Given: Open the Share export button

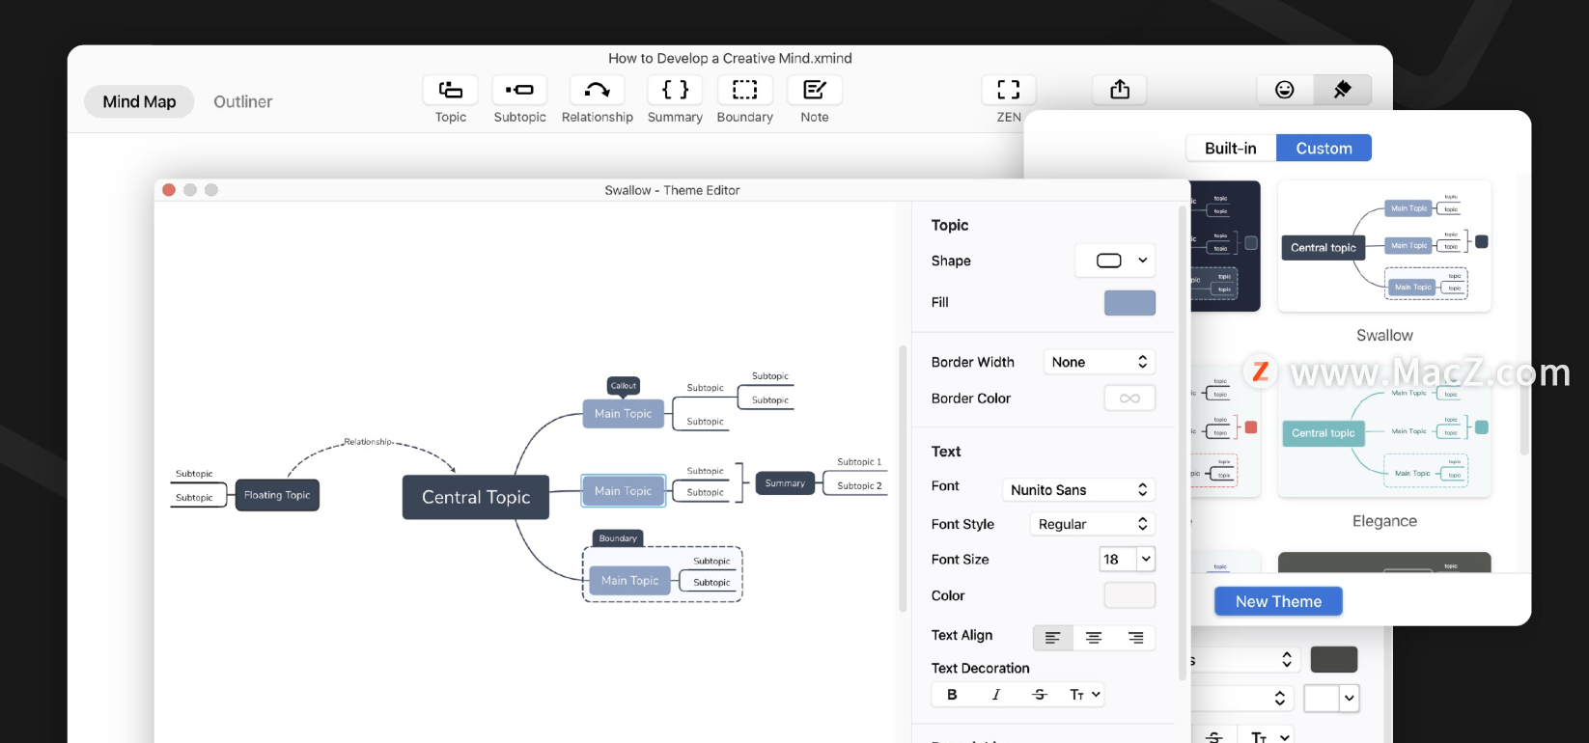Looking at the screenshot, I should point(1120,90).
